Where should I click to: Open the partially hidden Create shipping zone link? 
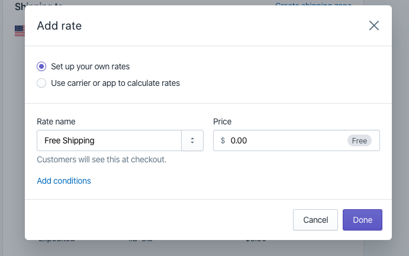(313, 4)
